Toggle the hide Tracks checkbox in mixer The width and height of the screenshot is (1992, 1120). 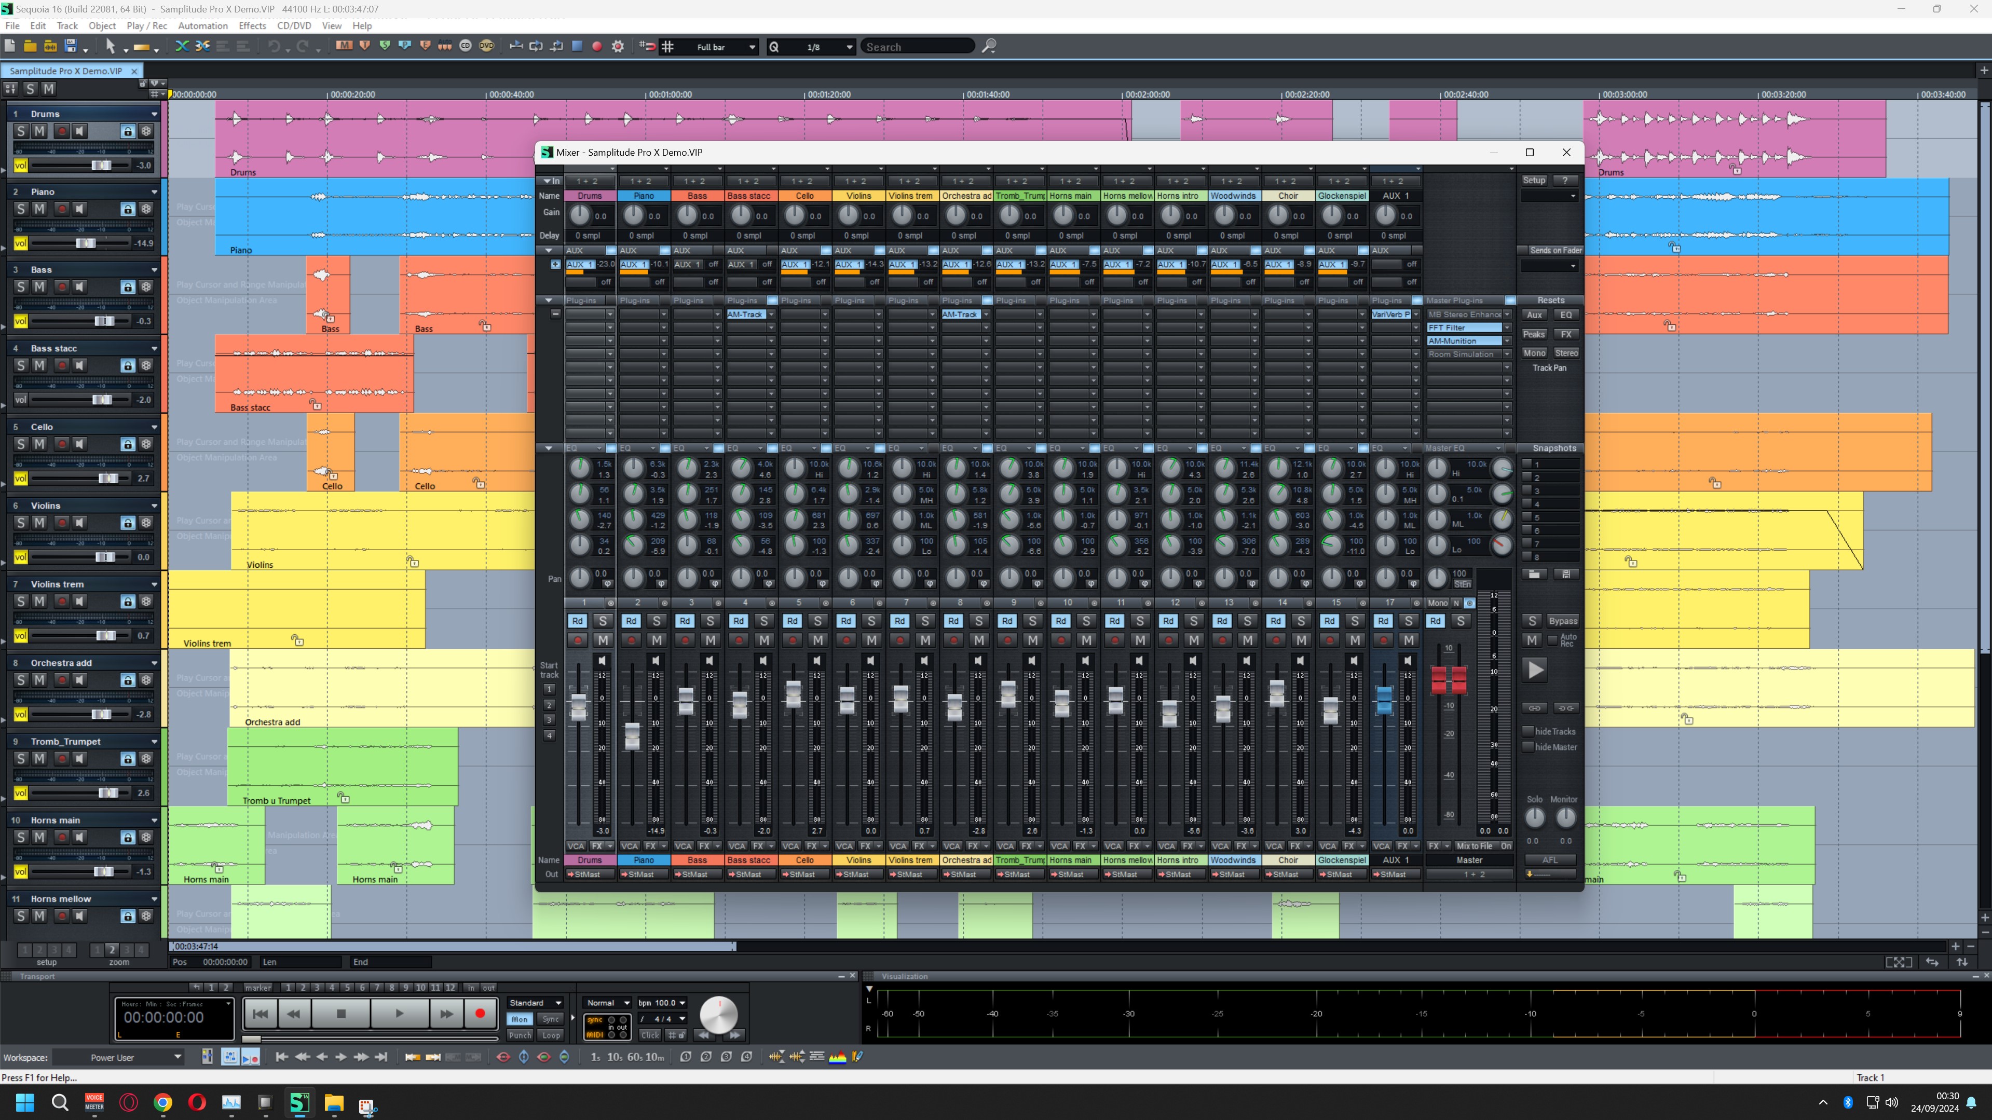[1528, 731]
